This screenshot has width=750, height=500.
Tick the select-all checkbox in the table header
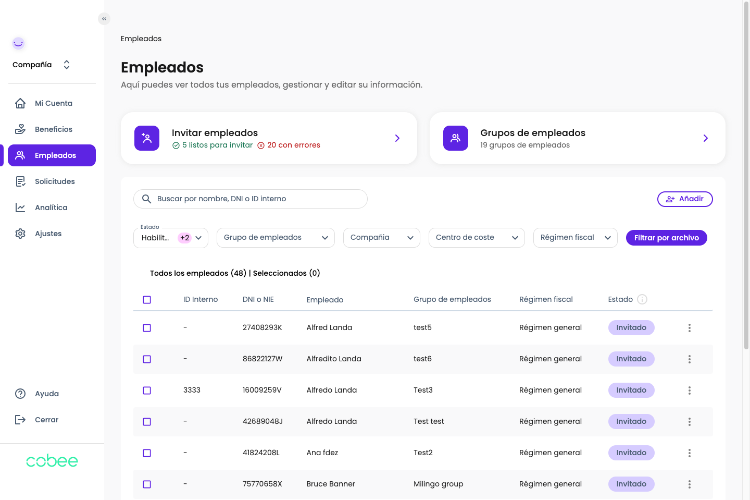(x=147, y=300)
